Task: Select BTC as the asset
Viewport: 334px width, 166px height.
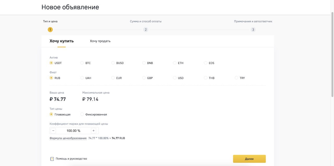Action: tap(82, 63)
